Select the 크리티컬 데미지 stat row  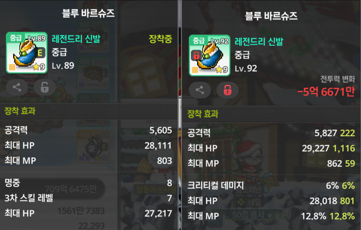(271, 186)
